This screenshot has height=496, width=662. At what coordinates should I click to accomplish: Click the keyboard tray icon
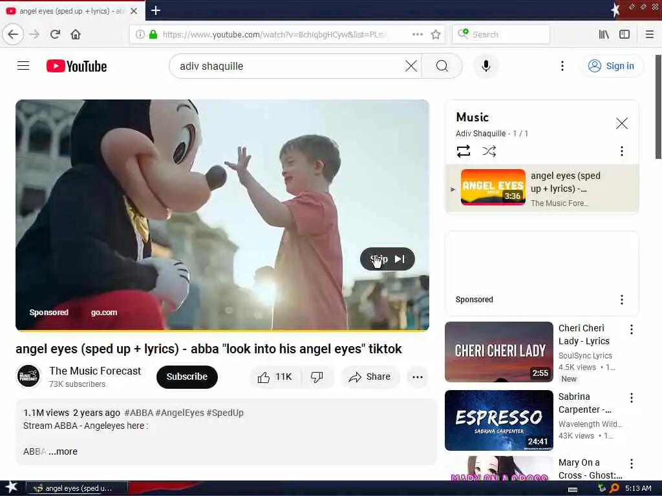pos(573,489)
